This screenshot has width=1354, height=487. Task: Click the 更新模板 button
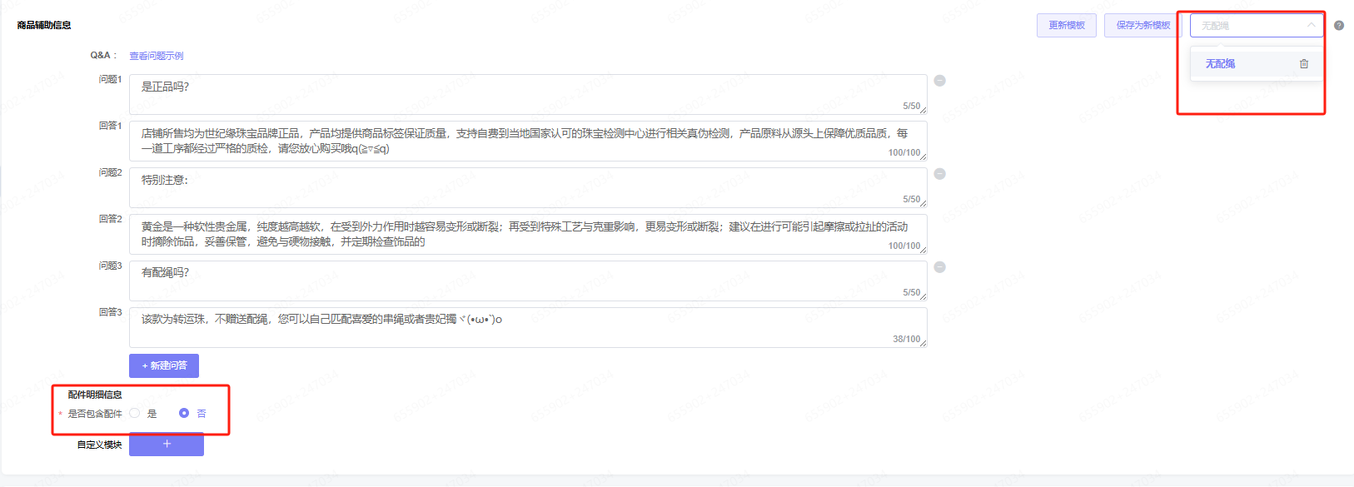1066,26
